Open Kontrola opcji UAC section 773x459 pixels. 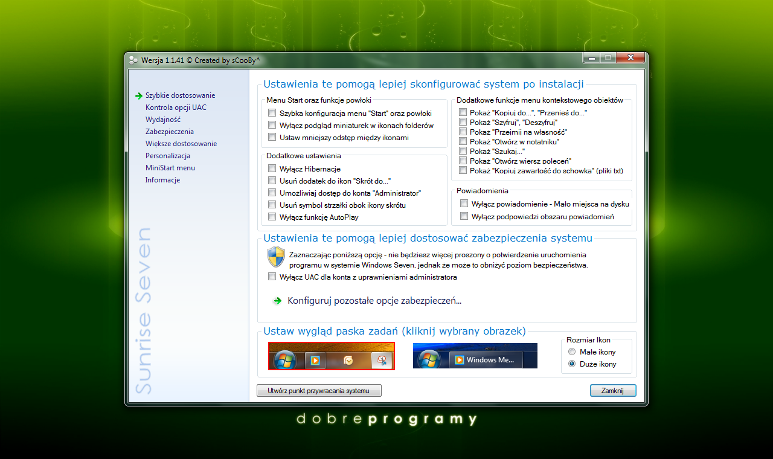tap(176, 108)
